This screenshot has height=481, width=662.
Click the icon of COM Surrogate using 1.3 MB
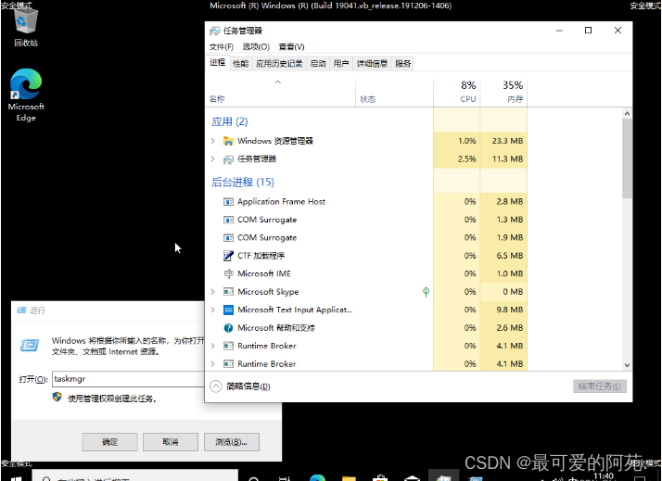pos(228,220)
